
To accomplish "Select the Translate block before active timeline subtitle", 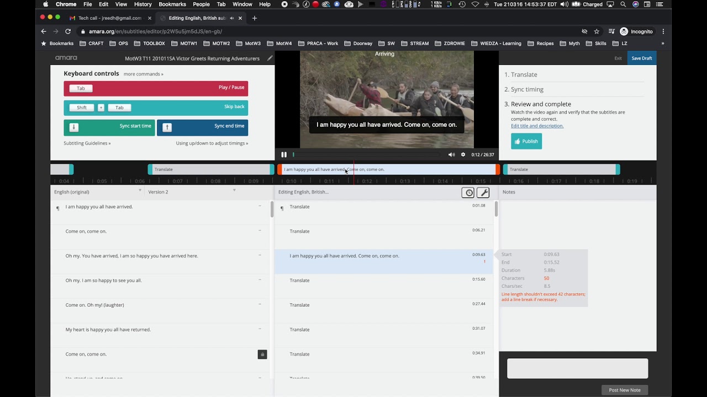I will pos(211,169).
